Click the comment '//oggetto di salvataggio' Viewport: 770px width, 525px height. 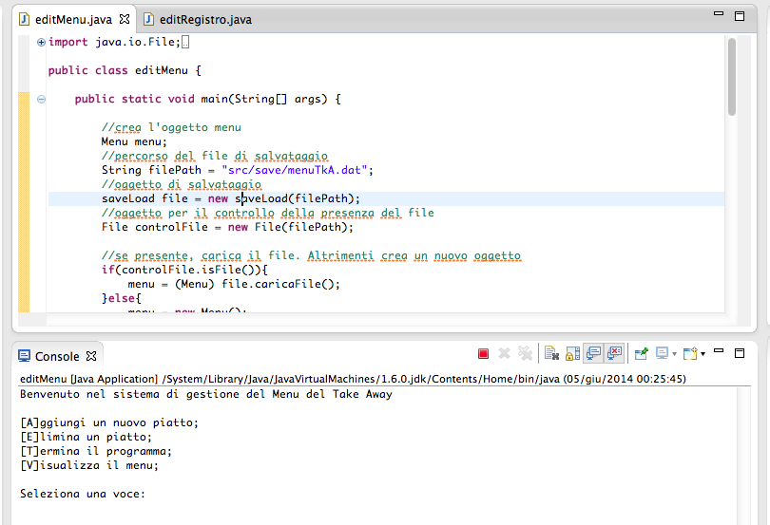click(x=182, y=184)
